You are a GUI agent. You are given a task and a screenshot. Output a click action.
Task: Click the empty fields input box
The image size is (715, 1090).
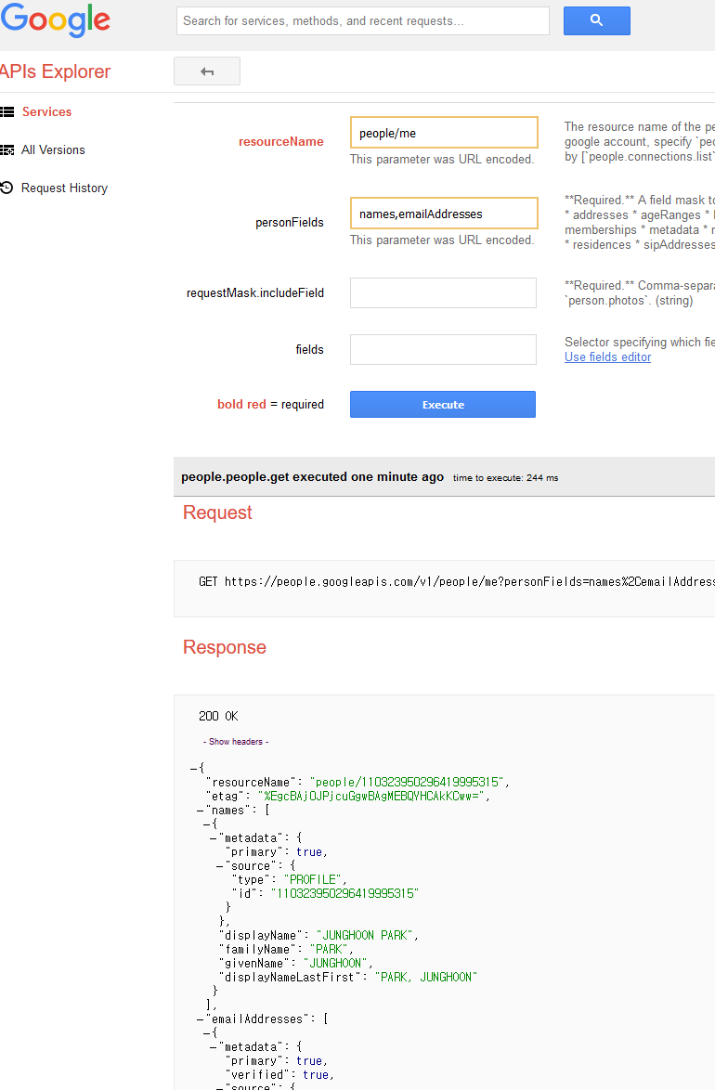click(443, 349)
